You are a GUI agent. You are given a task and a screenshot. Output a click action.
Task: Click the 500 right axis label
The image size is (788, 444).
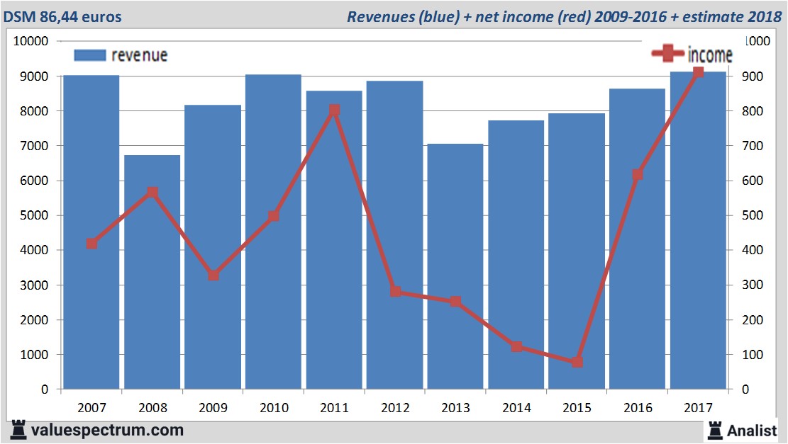point(753,215)
